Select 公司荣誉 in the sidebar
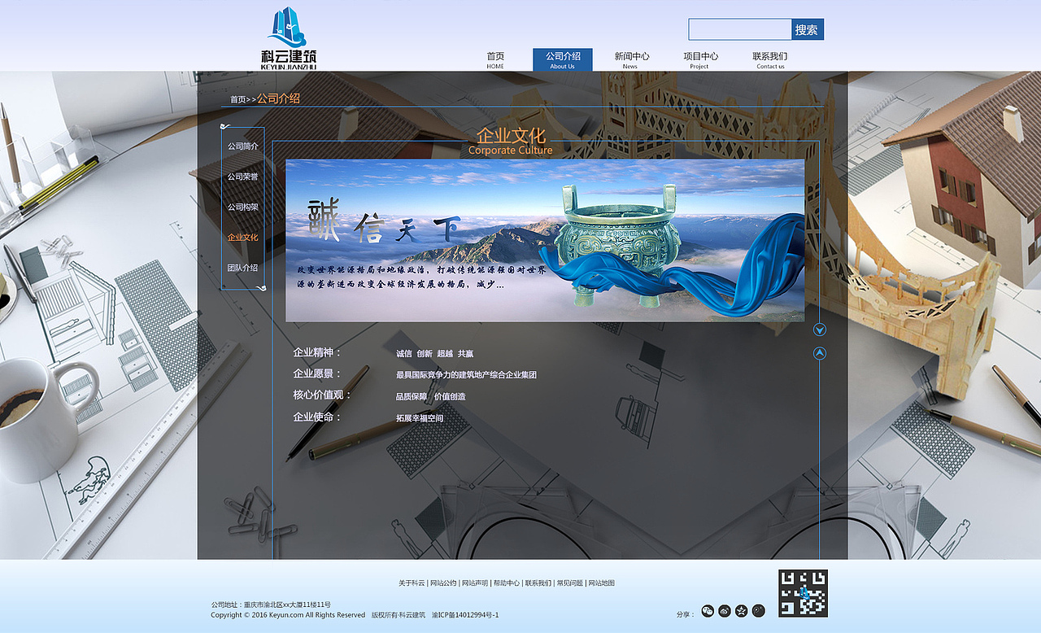 point(243,177)
